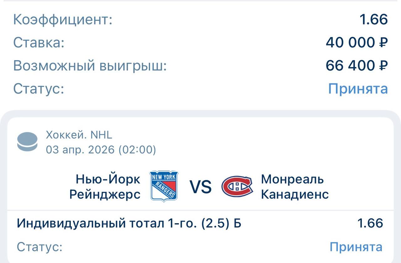Click the 1.66 coefficient value at top
Viewport: 401px width, 263px height.
(x=373, y=20)
